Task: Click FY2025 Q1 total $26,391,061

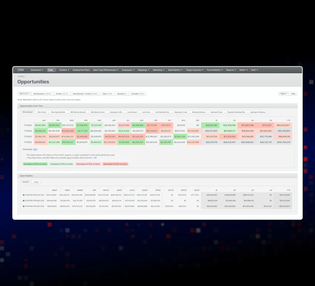Action: coord(210,125)
